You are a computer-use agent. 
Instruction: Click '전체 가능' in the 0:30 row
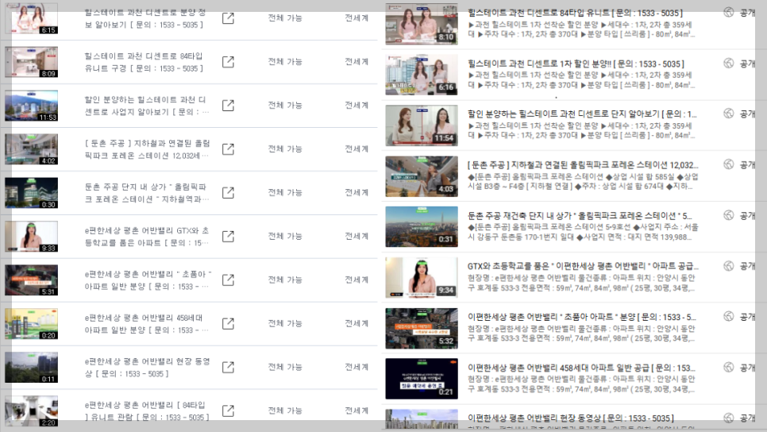click(285, 192)
